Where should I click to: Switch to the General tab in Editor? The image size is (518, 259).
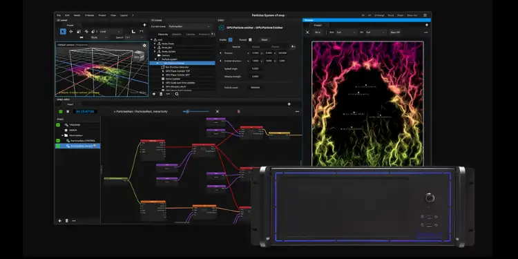(x=236, y=47)
